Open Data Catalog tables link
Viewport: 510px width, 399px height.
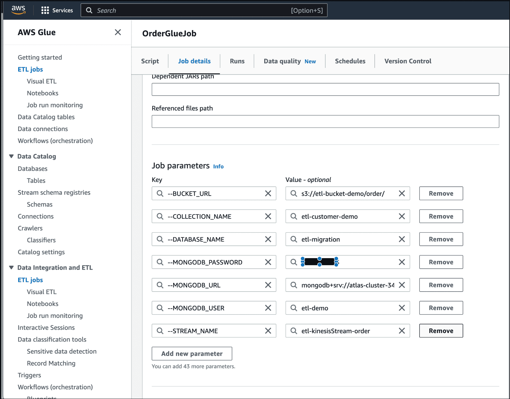[x=46, y=117]
